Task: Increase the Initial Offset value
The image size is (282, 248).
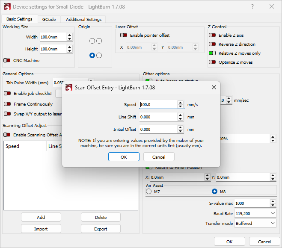Action: pyautogui.click(x=181, y=127)
